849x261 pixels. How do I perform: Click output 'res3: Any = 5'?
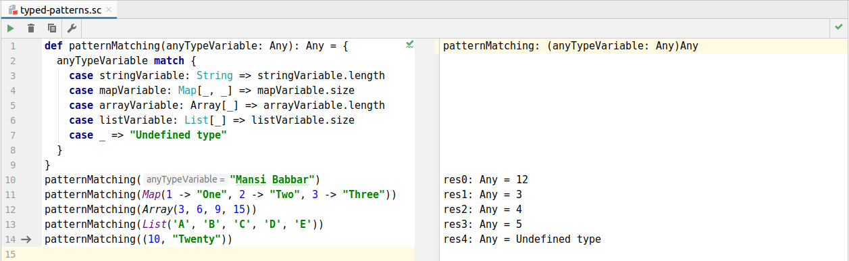[483, 224]
